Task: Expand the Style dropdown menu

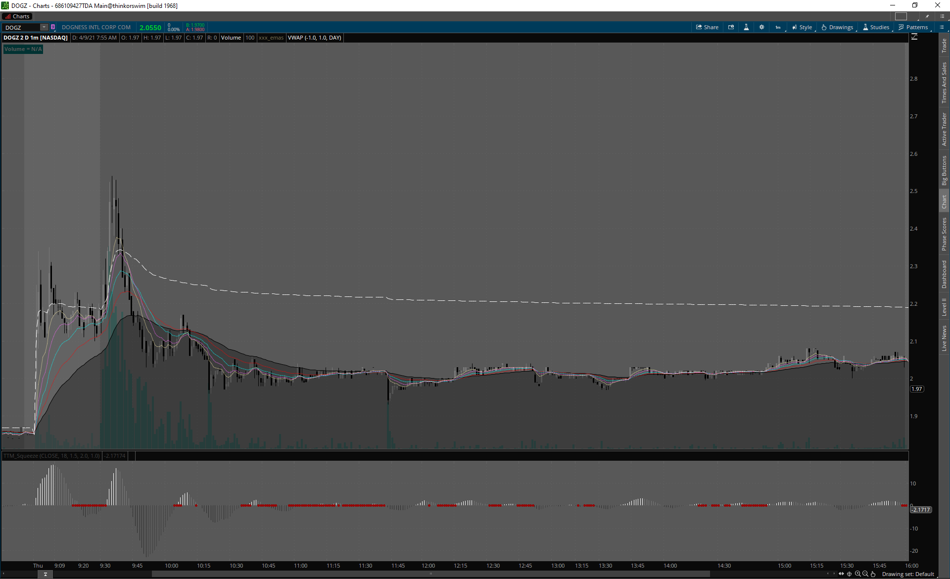Action: [x=802, y=27]
